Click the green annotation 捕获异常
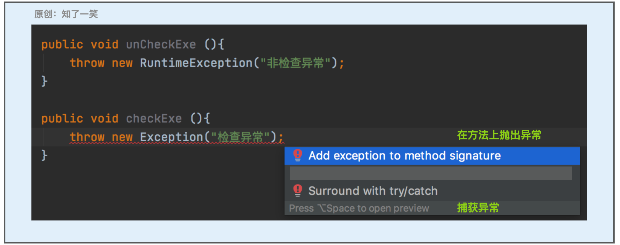Viewport: 620px width, 245px height. click(478, 208)
